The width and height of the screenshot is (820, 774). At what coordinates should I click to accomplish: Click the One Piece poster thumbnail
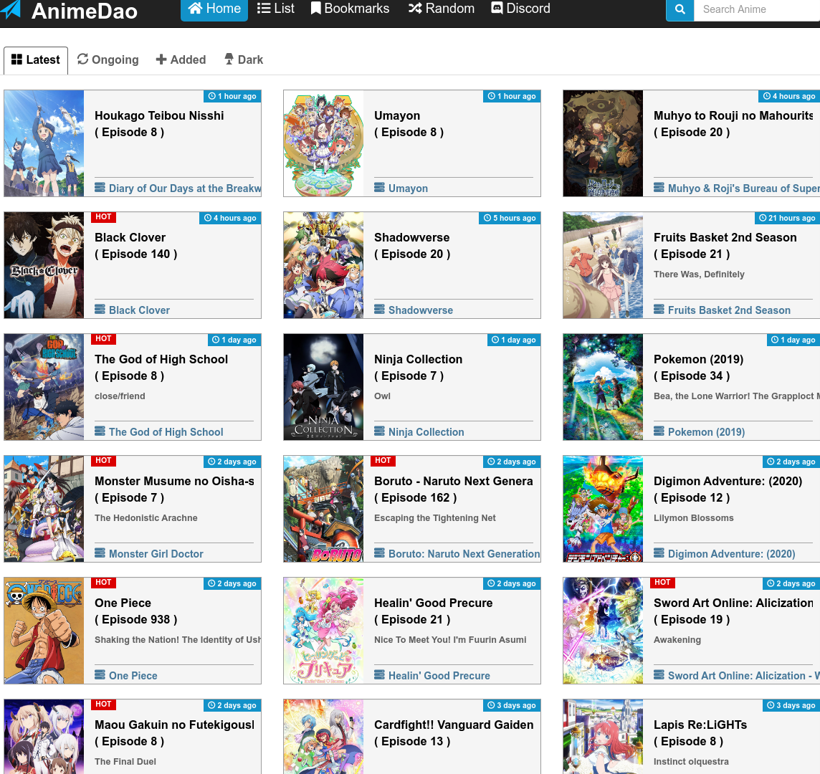tap(44, 631)
